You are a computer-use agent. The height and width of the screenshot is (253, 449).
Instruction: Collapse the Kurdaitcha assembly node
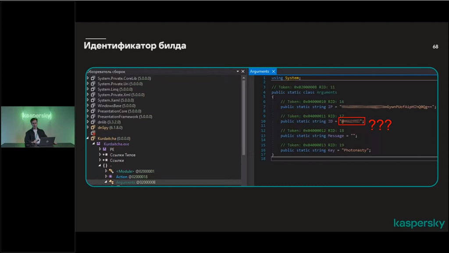pos(88,138)
